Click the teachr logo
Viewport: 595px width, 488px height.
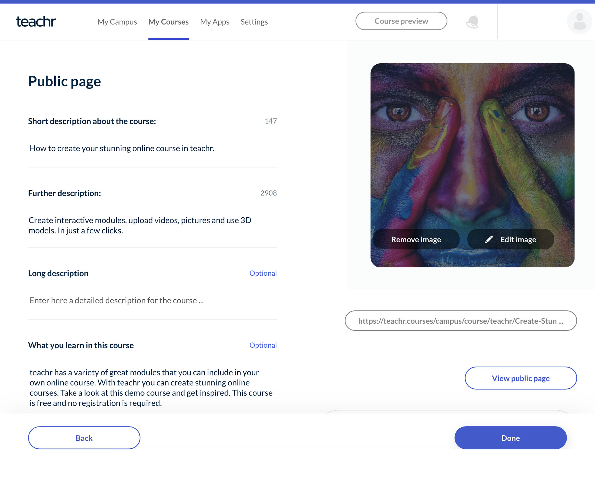click(36, 22)
